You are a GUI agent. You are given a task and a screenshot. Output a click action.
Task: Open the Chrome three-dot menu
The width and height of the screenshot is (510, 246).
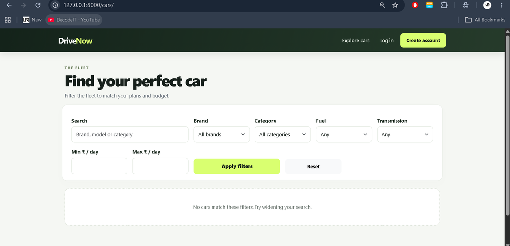501,5
